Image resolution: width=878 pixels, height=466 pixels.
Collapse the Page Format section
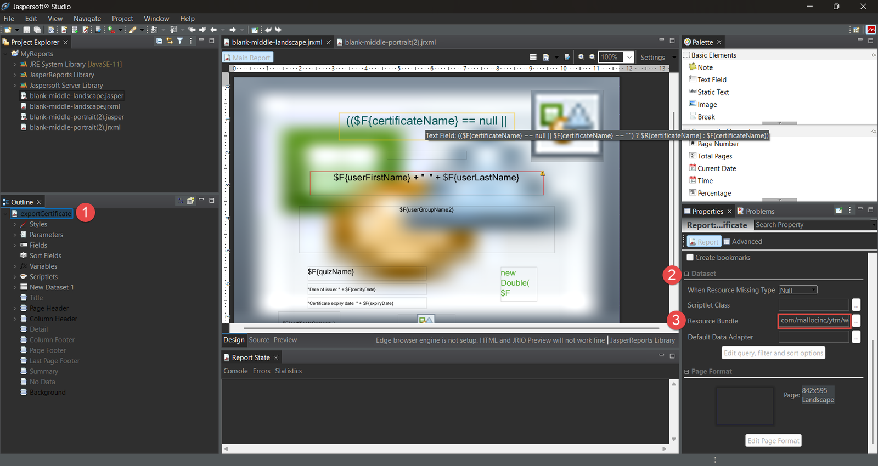pos(686,372)
